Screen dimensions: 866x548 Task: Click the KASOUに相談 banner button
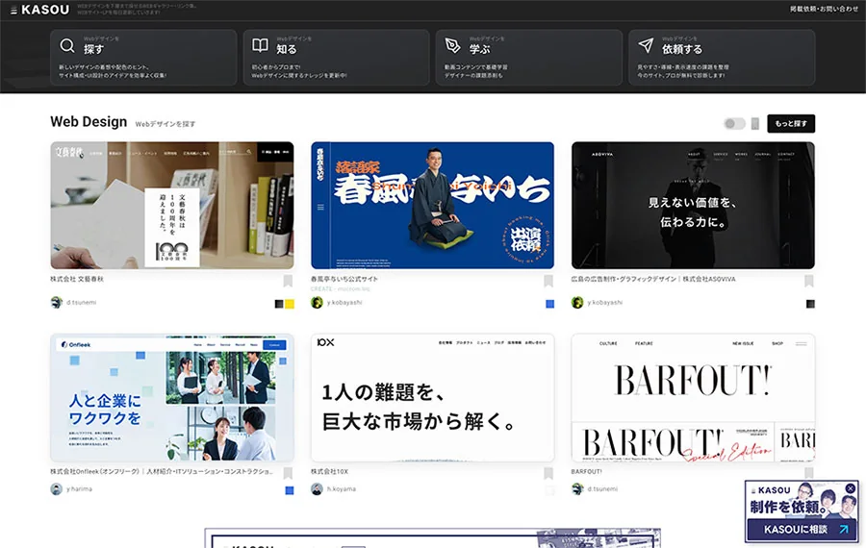coord(801,530)
